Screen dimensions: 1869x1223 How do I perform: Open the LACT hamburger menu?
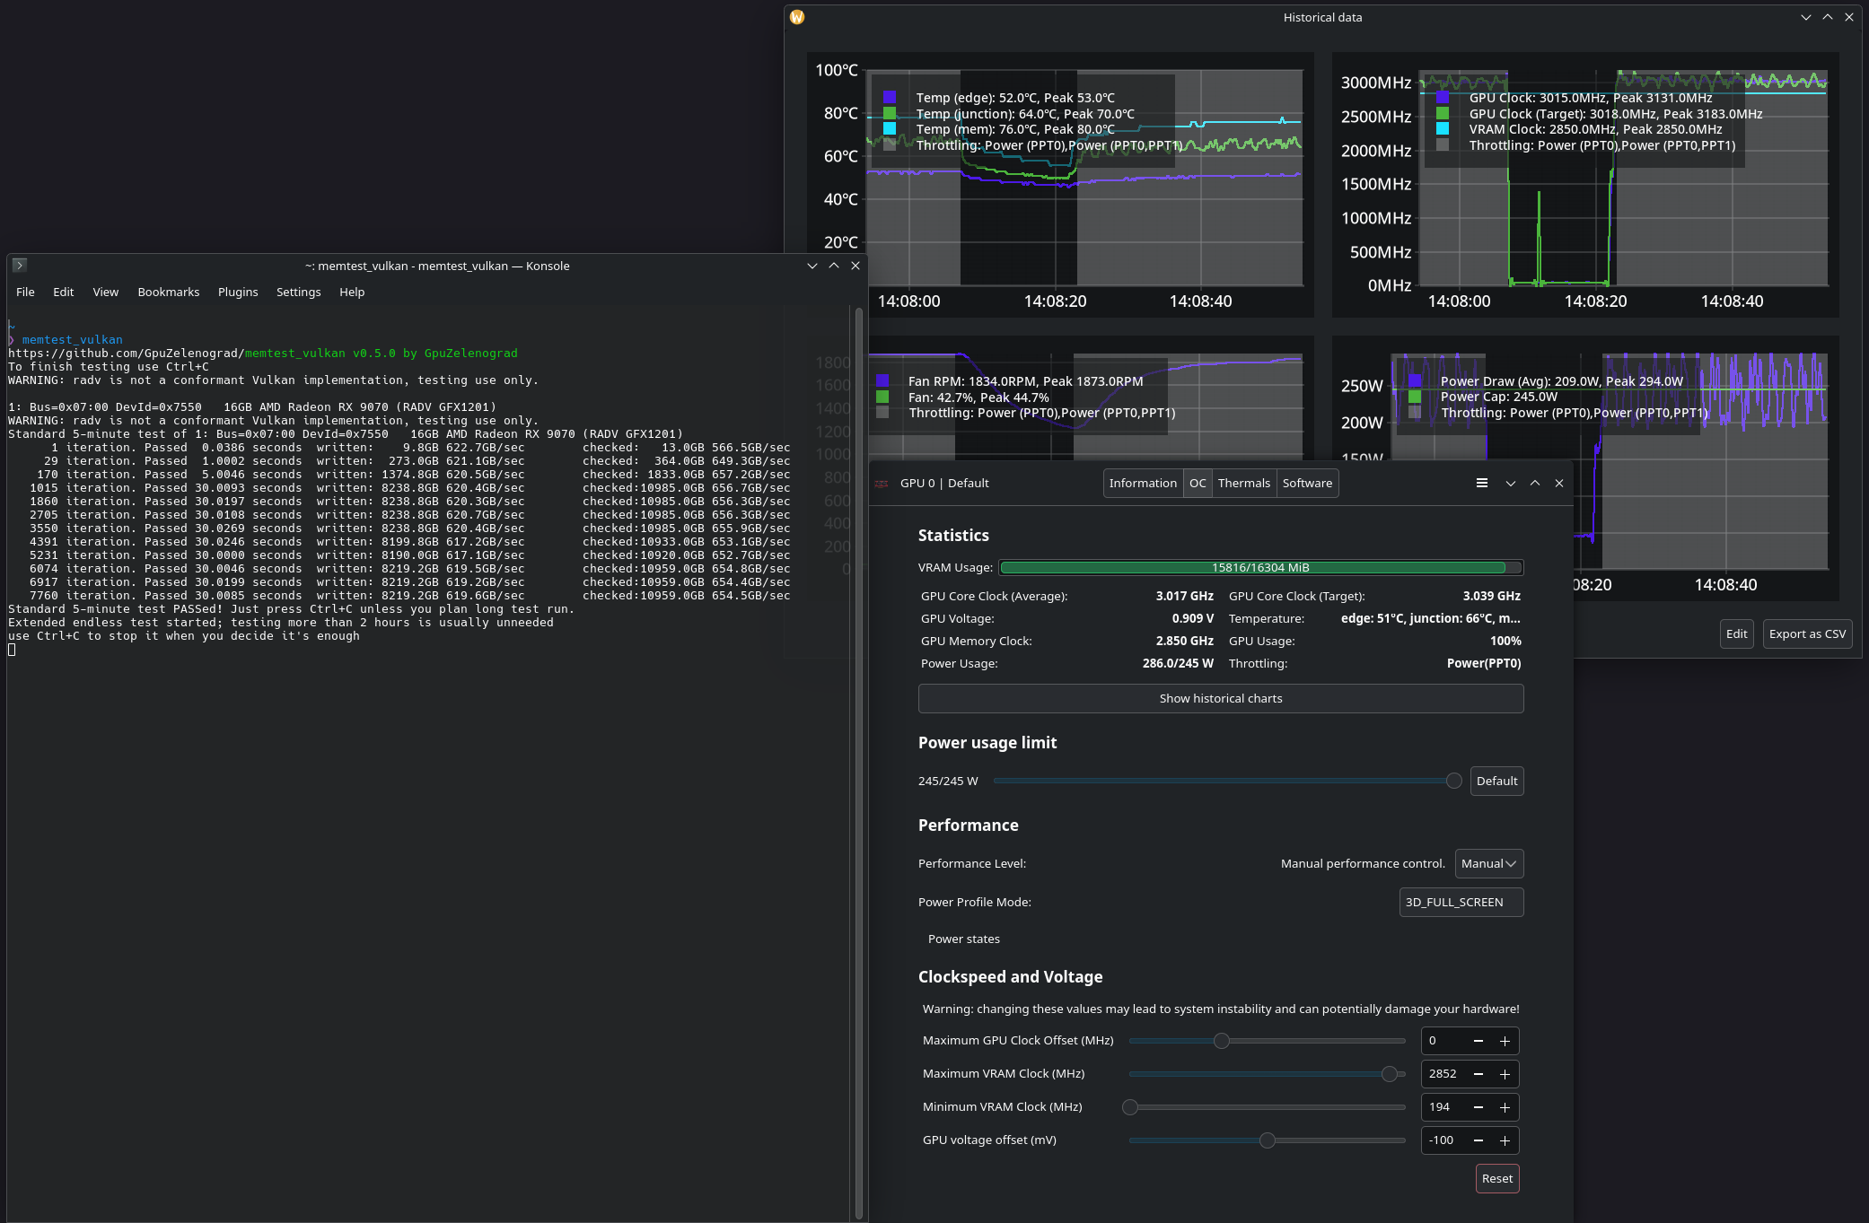pos(1482,483)
